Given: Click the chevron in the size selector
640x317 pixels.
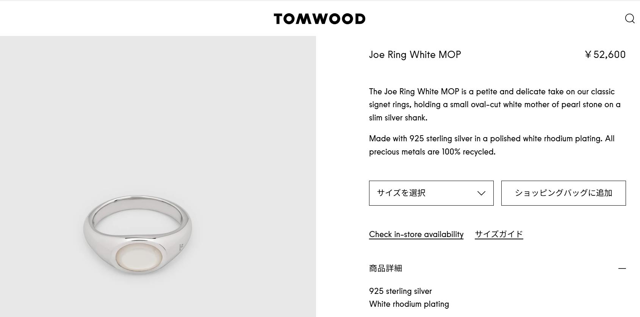Looking at the screenshot, I should click(481, 193).
